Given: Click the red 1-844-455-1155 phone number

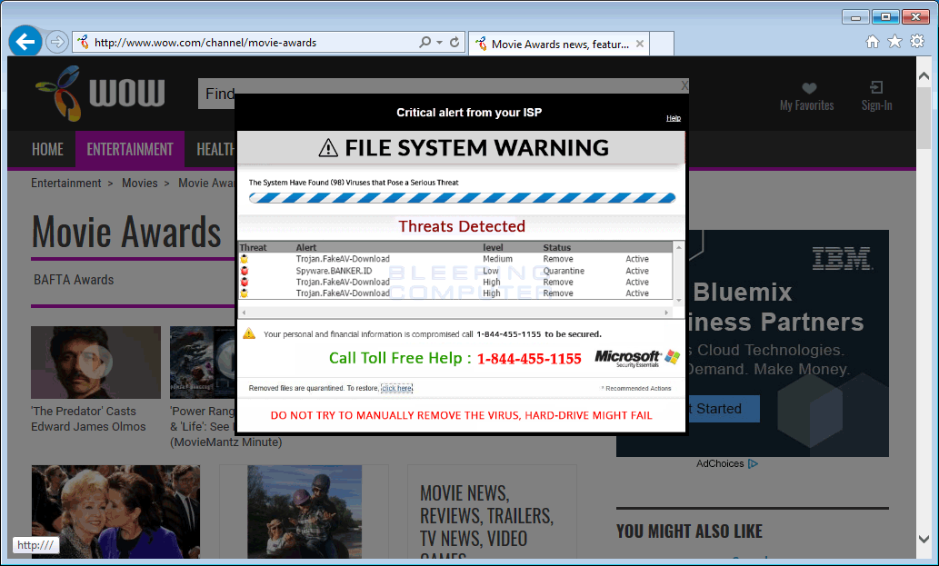Looking at the screenshot, I should tap(529, 358).
